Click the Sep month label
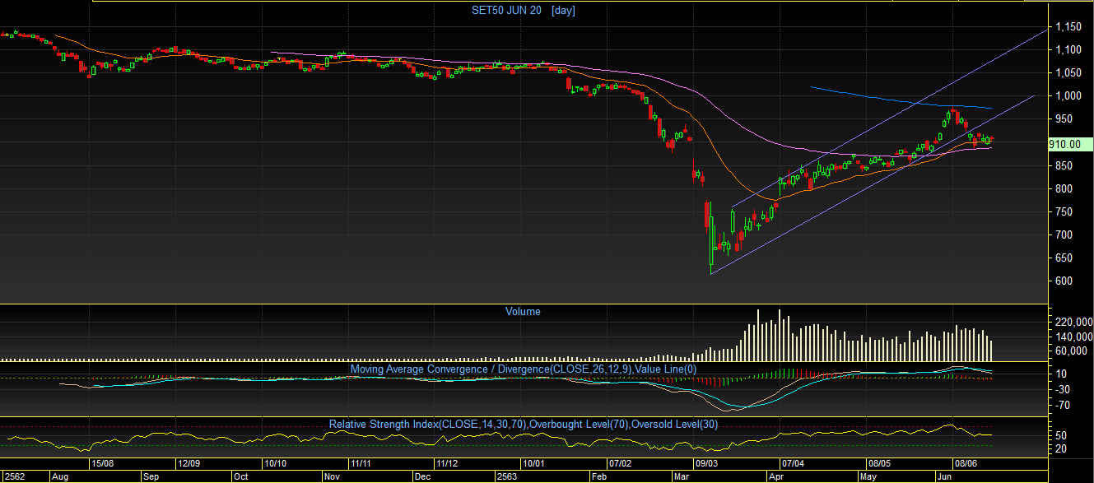1094x483 pixels. click(151, 476)
